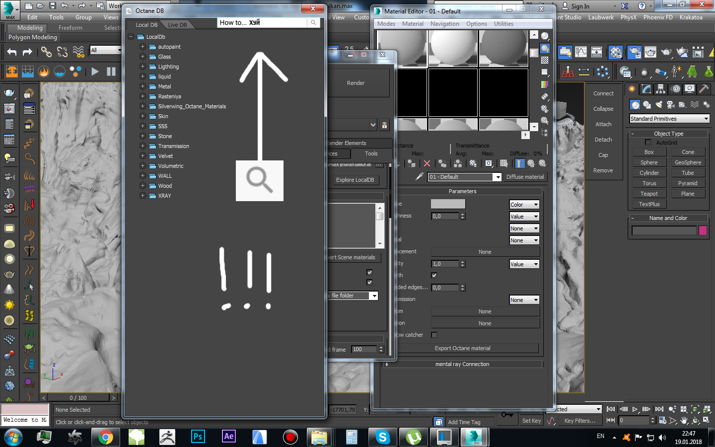Viewport: 715px width, 447px height.
Task: Click the Octane DB search text field
Action: coord(262,23)
